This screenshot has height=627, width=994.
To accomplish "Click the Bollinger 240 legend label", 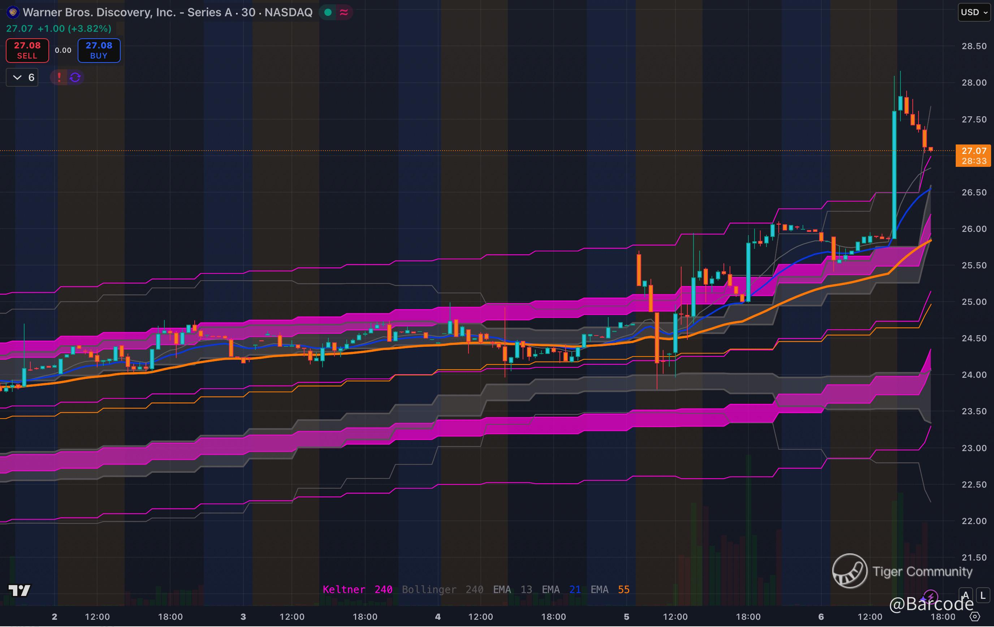I will [442, 589].
